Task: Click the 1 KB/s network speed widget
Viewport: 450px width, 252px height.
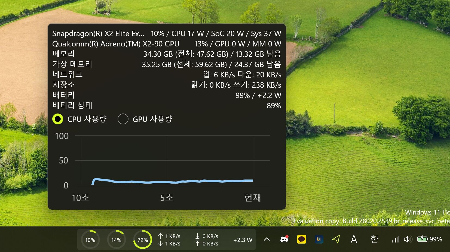Action: click(169, 240)
